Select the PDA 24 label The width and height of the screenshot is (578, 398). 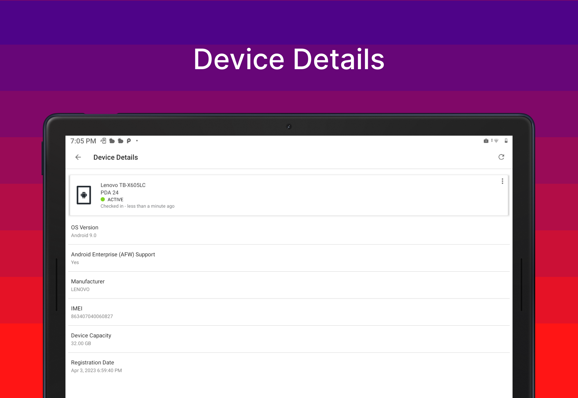click(110, 193)
